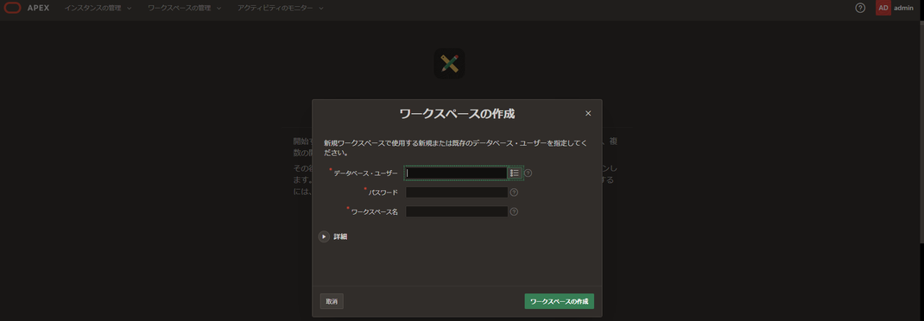Click the green ワークスペースの作成 button
Screen dimensions: 924x321
coord(560,301)
